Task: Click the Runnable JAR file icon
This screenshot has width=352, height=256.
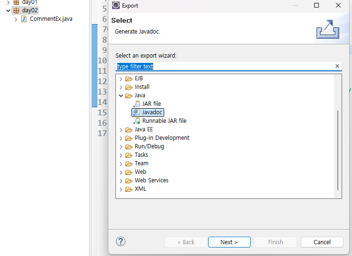Action: pos(137,121)
